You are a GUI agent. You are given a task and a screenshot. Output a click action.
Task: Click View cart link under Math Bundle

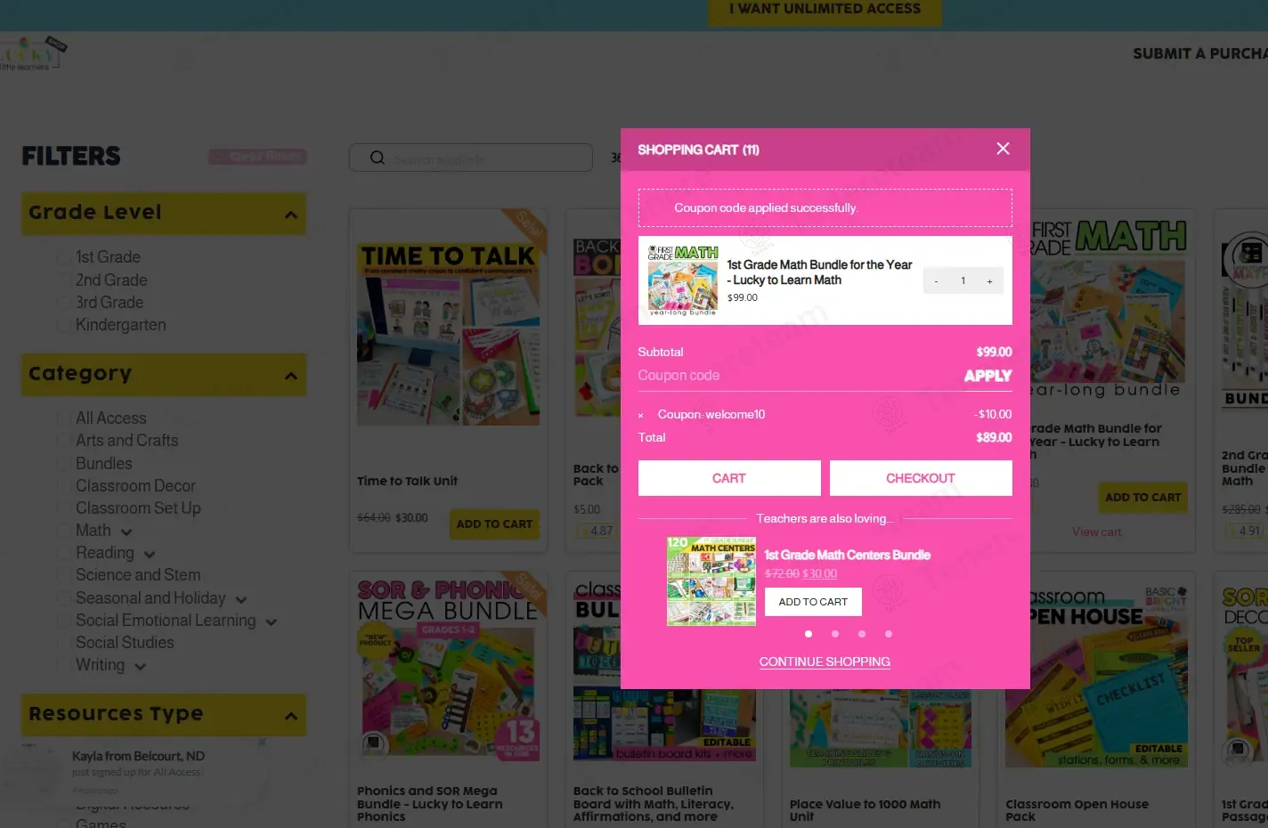pyautogui.click(x=1096, y=532)
